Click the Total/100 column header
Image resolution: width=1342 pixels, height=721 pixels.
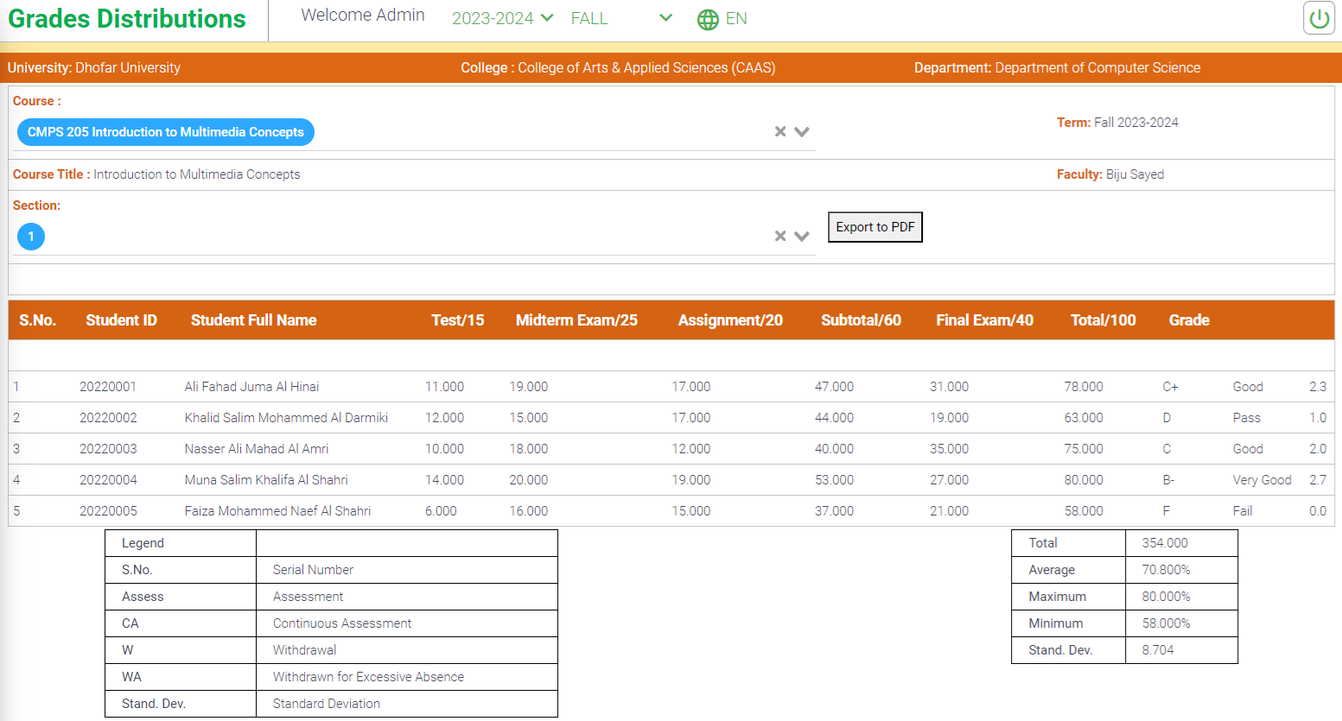(1103, 320)
